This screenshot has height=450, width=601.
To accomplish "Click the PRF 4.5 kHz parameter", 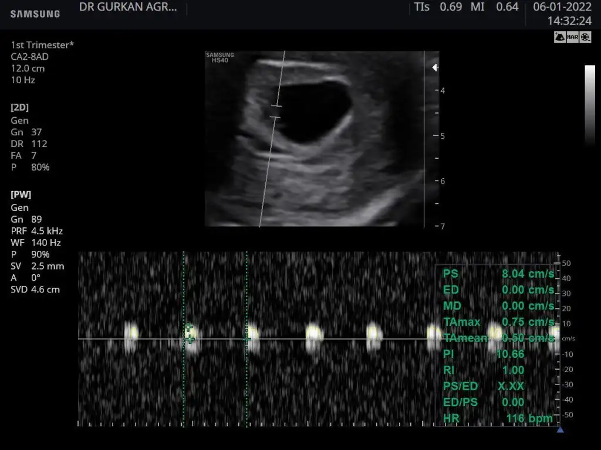I will (x=36, y=231).
